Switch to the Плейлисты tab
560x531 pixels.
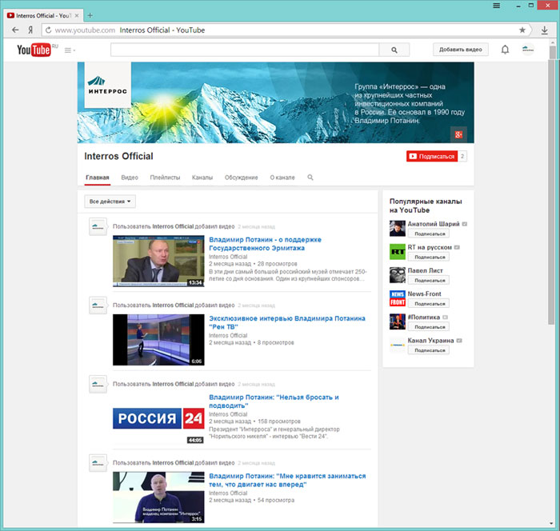coord(165,178)
